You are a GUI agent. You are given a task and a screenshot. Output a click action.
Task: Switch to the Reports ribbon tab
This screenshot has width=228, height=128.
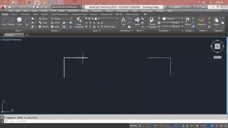click(45, 14)
